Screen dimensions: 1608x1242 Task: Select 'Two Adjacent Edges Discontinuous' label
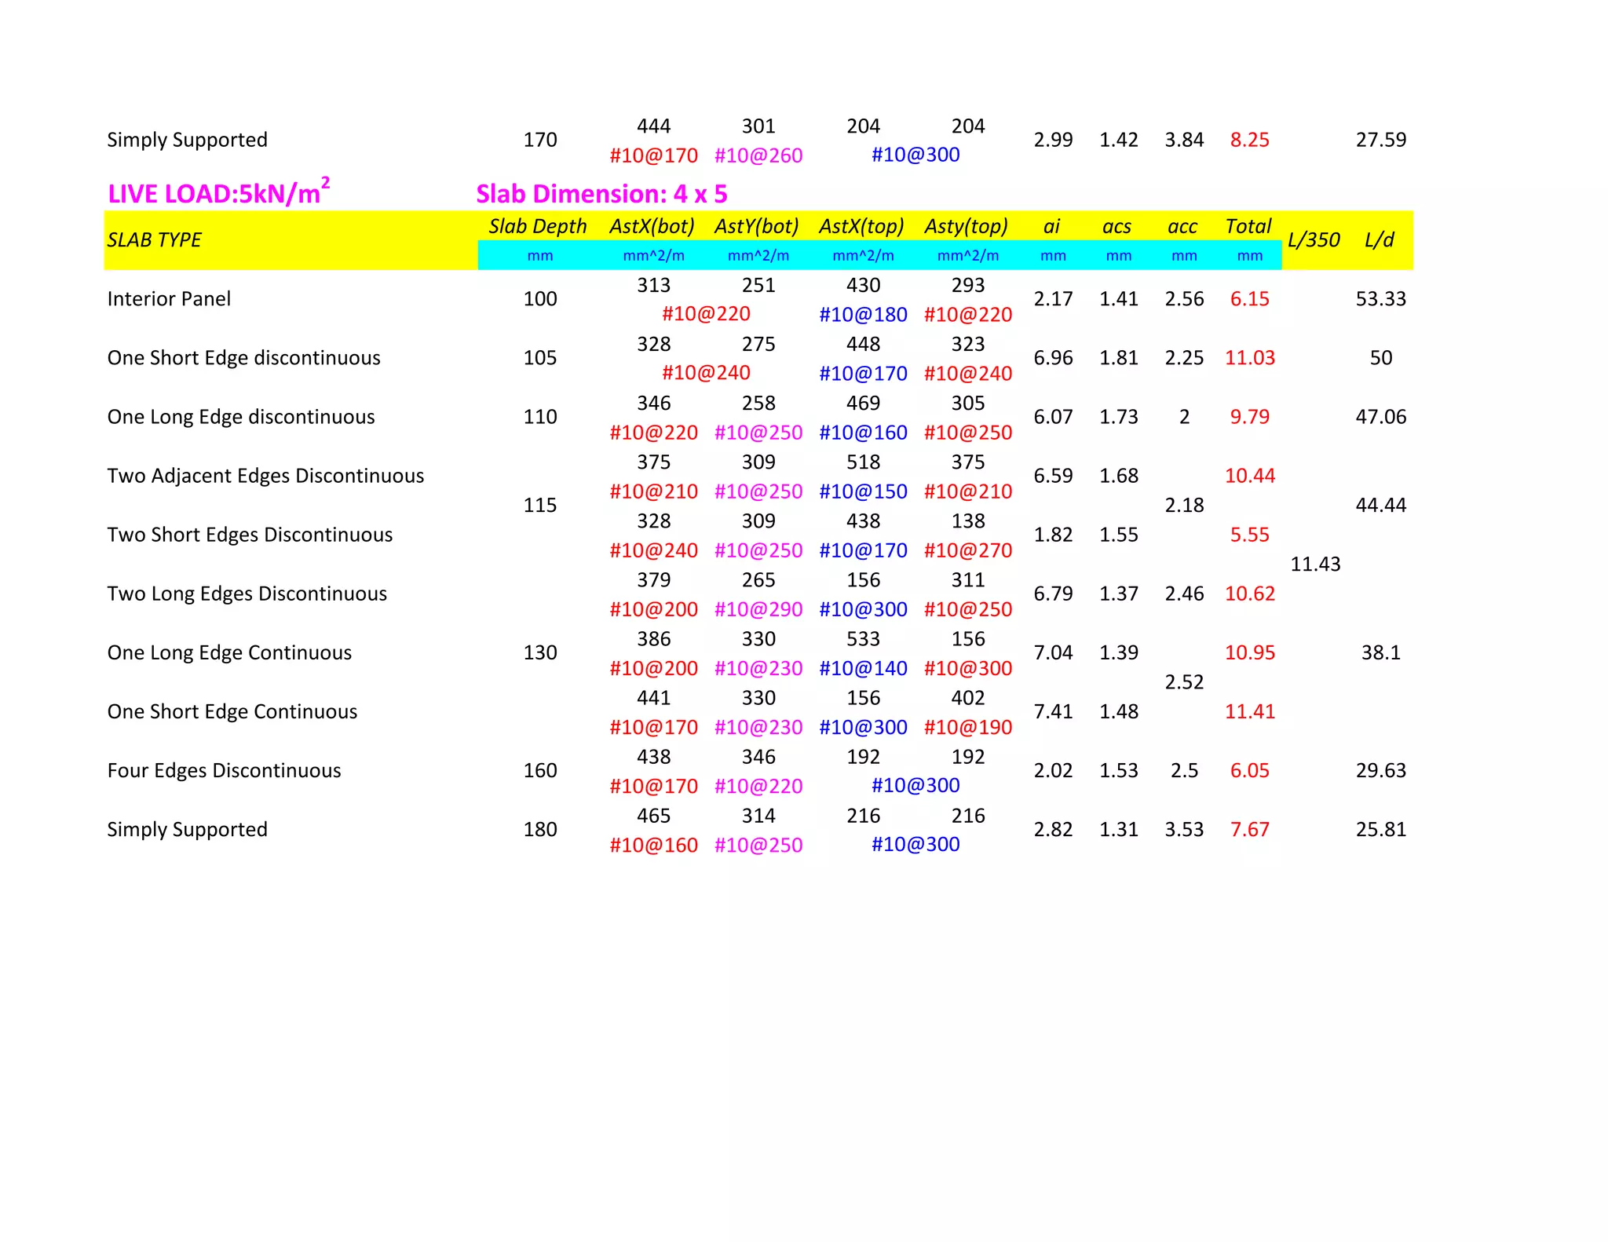tap(265, 476)
